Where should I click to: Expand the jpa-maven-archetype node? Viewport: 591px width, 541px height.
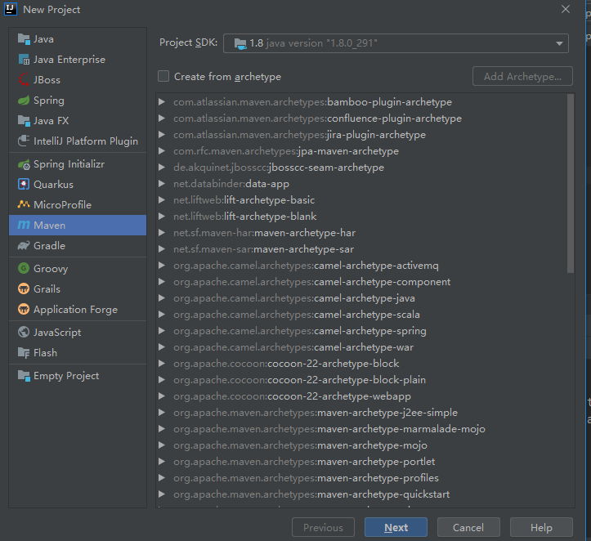pos(162,150)
